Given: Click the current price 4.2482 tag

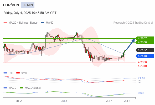Looking at the screenshot, I should click(x=145, y=50).
